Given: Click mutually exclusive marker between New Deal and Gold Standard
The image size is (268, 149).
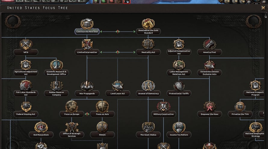Looking at the screenshot, I should click(118, 31).
